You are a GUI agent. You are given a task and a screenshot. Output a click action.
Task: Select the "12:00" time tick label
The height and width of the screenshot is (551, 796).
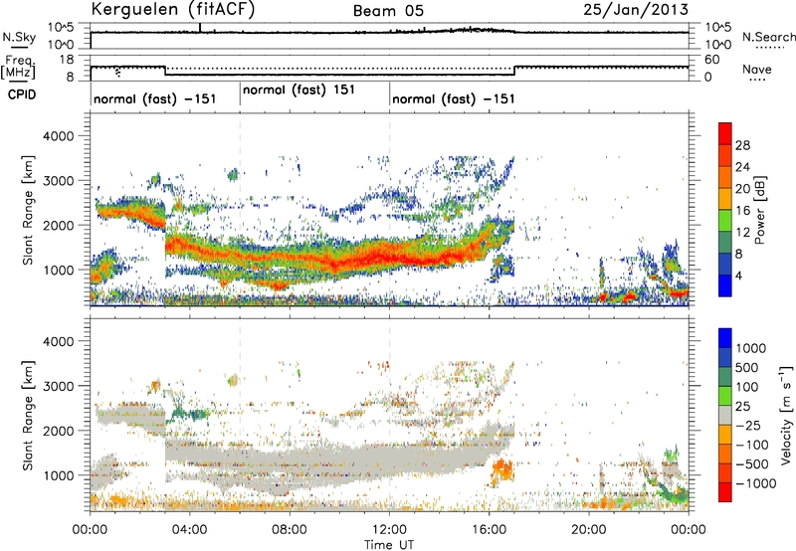pyautogui.click(x=389, y=530)
